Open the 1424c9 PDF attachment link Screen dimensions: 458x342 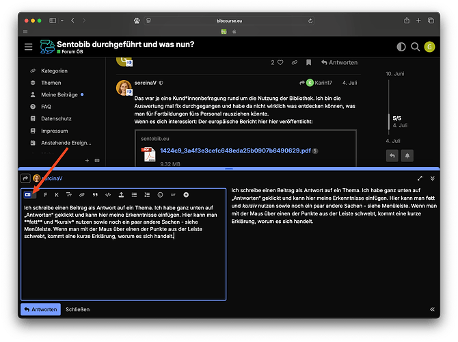tap(234, 150)
